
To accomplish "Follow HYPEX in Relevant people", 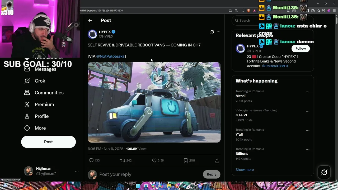I will tap(301, 49).
